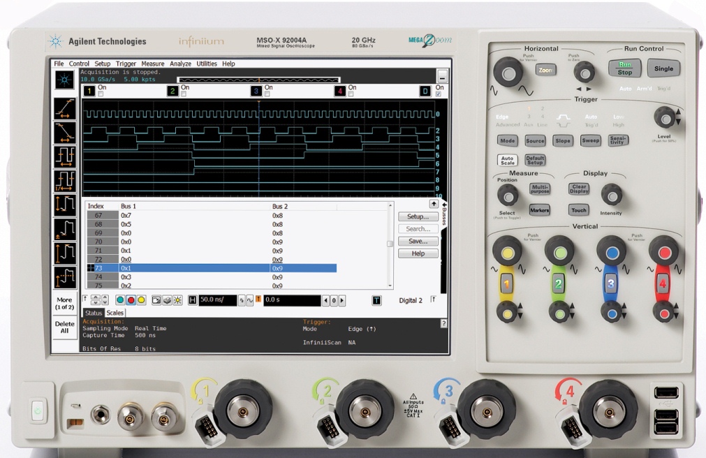Click the brightness sun icon
This screenshot has height=458, width=706.
coord(177,300)
